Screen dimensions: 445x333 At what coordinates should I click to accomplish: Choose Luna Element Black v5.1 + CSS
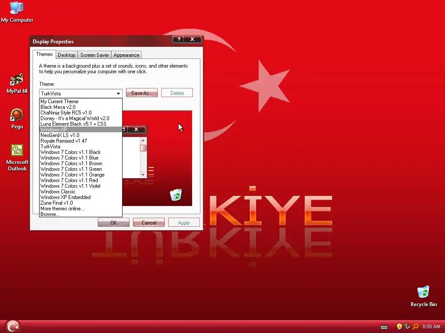[80, 124]
